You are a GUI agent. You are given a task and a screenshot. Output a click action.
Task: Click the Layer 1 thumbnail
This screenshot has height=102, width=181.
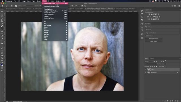149,70
